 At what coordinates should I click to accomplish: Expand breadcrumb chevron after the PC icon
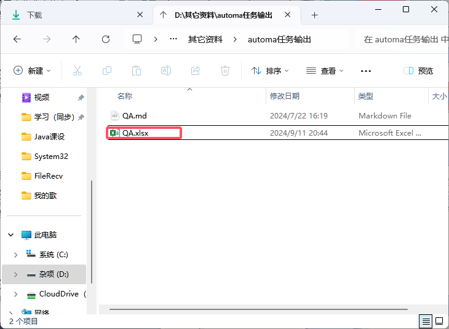(x=156, y=39)
